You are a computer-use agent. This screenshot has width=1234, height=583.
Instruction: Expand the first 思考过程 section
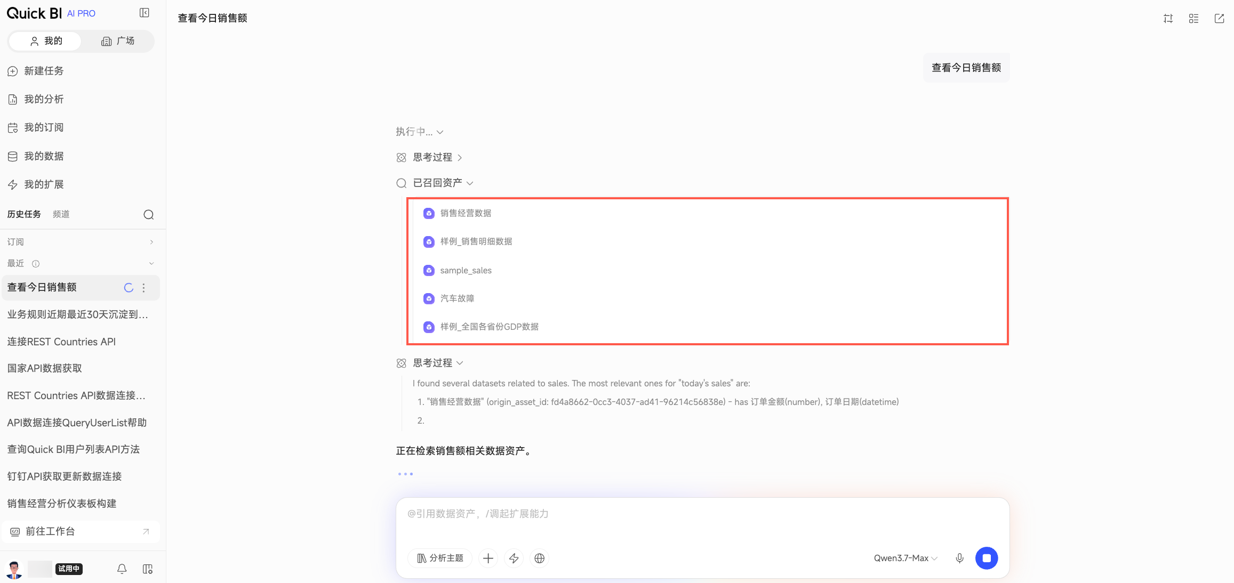[430, 157]
